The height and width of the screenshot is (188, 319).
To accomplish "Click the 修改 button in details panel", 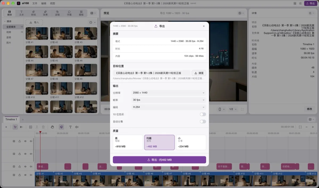I will 309,109.
